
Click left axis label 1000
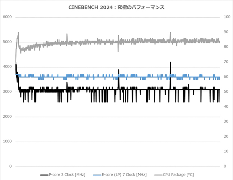coord(7,141)
